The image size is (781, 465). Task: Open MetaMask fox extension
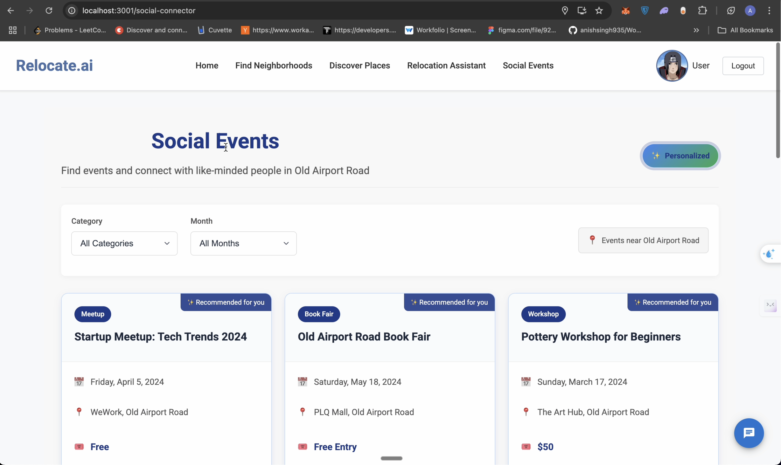(625, 11)
